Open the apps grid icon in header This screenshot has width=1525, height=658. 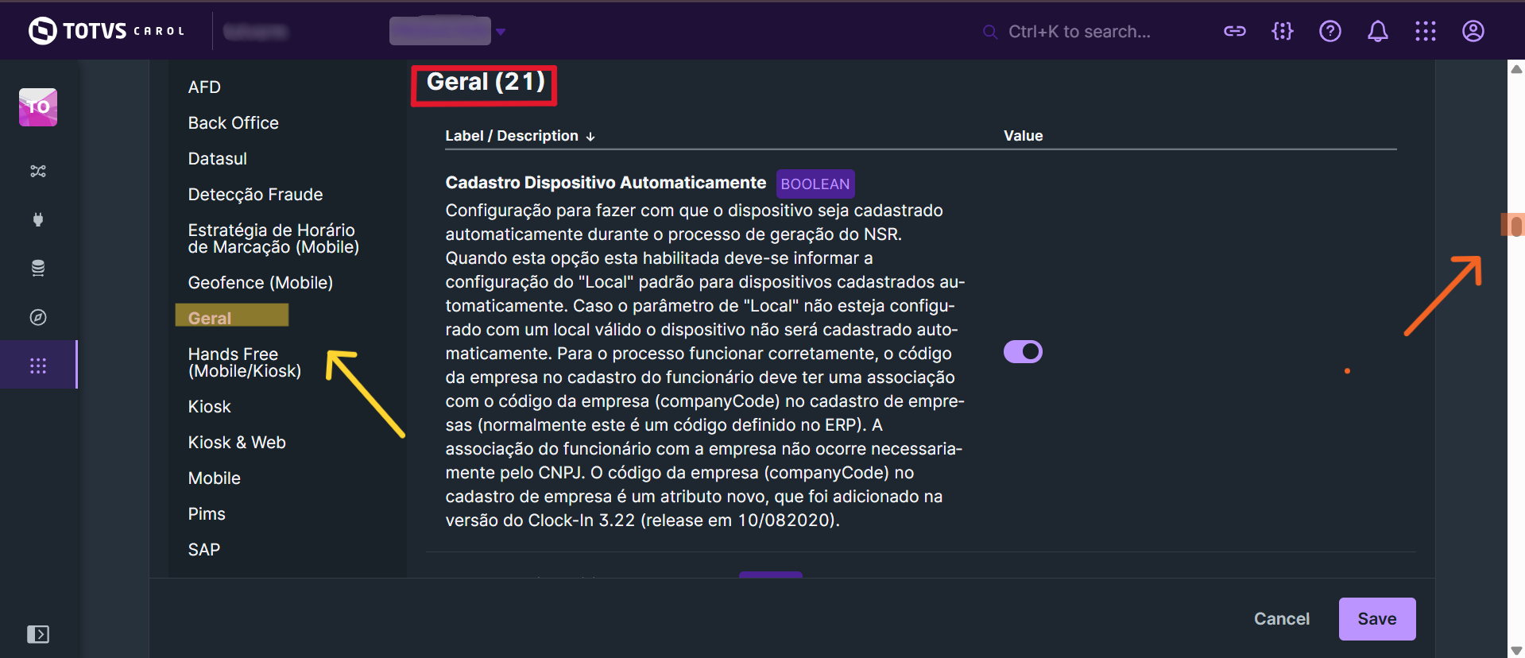(x=1425, y=31)
